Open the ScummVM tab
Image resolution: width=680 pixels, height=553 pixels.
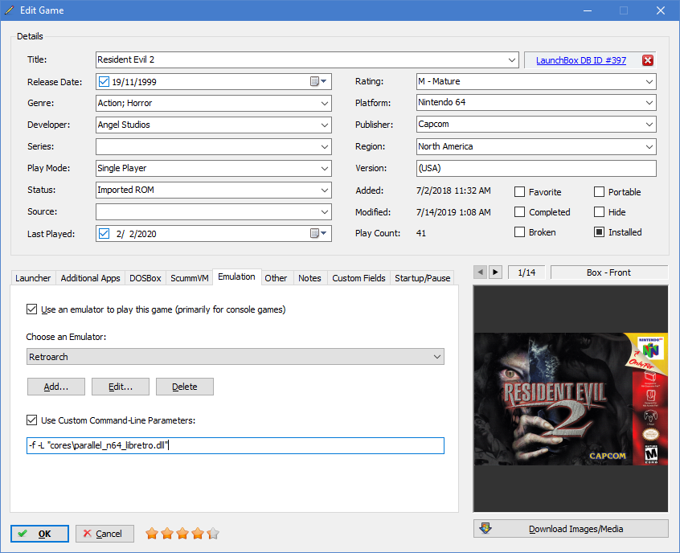(190, 278)
